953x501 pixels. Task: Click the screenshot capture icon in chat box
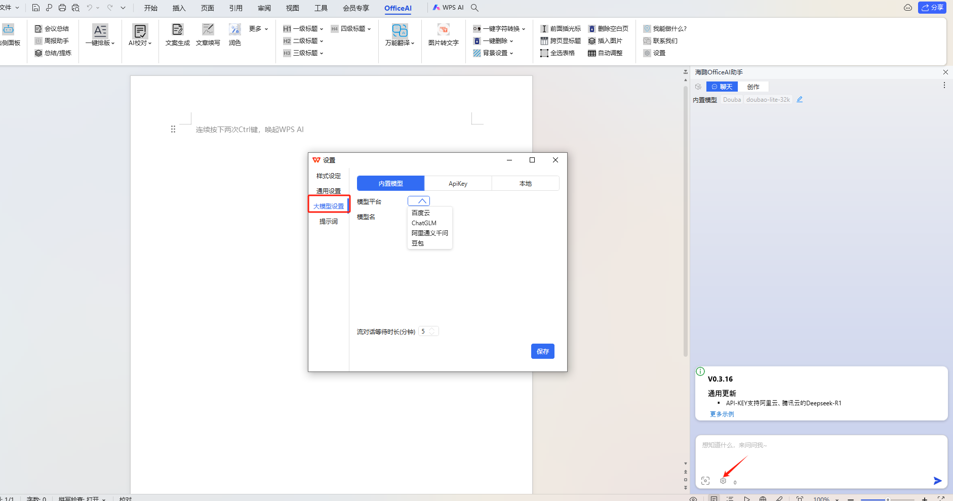click(705, 481)
